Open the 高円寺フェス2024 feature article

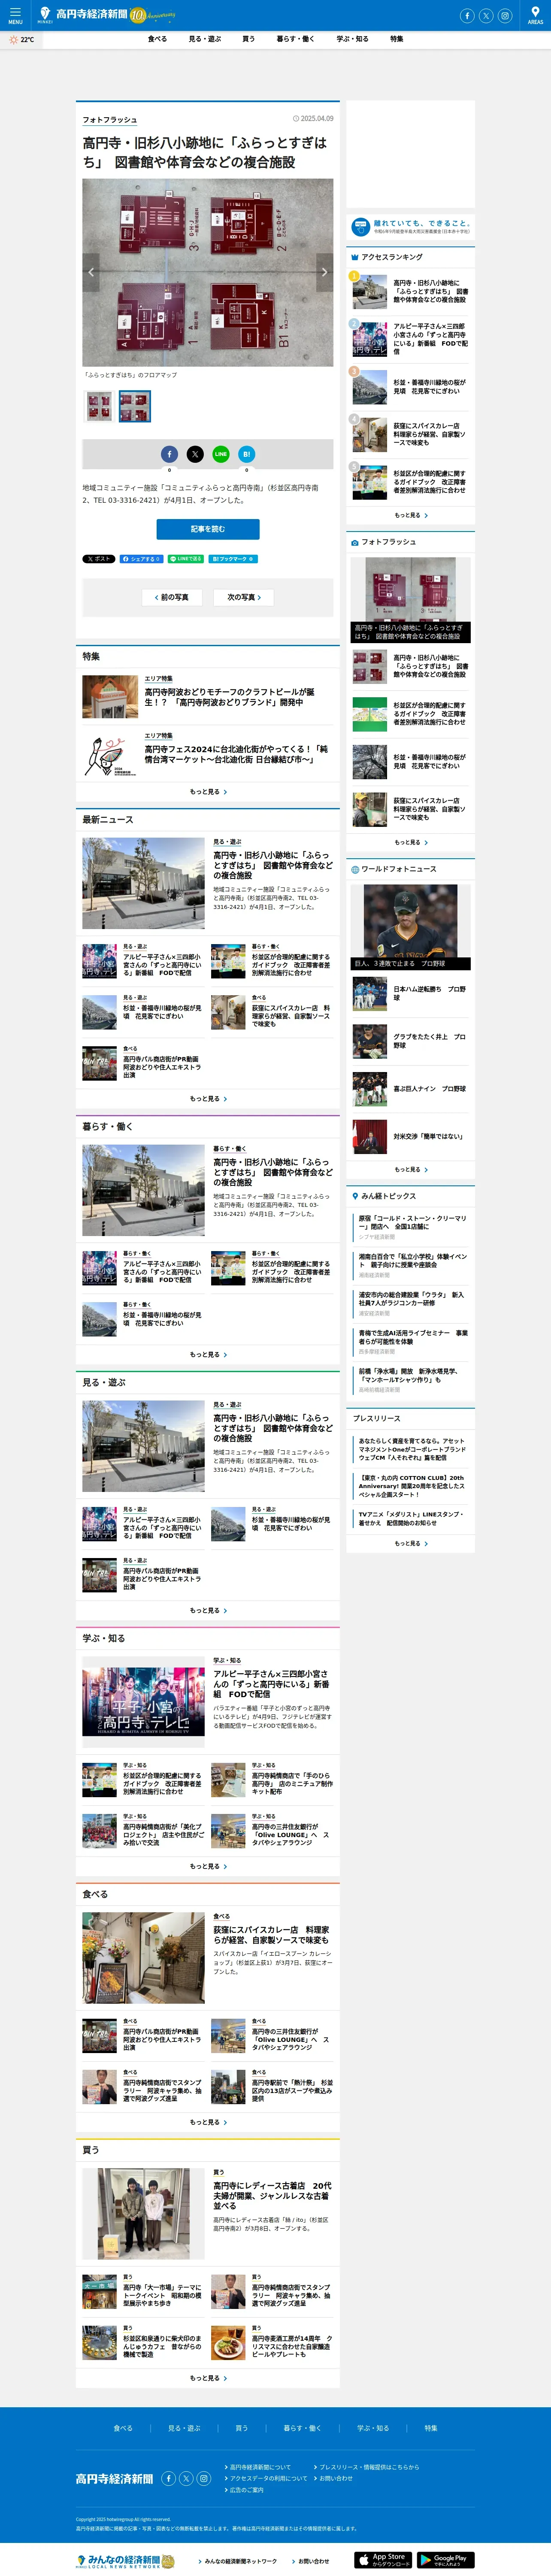[x=208, y=754]
